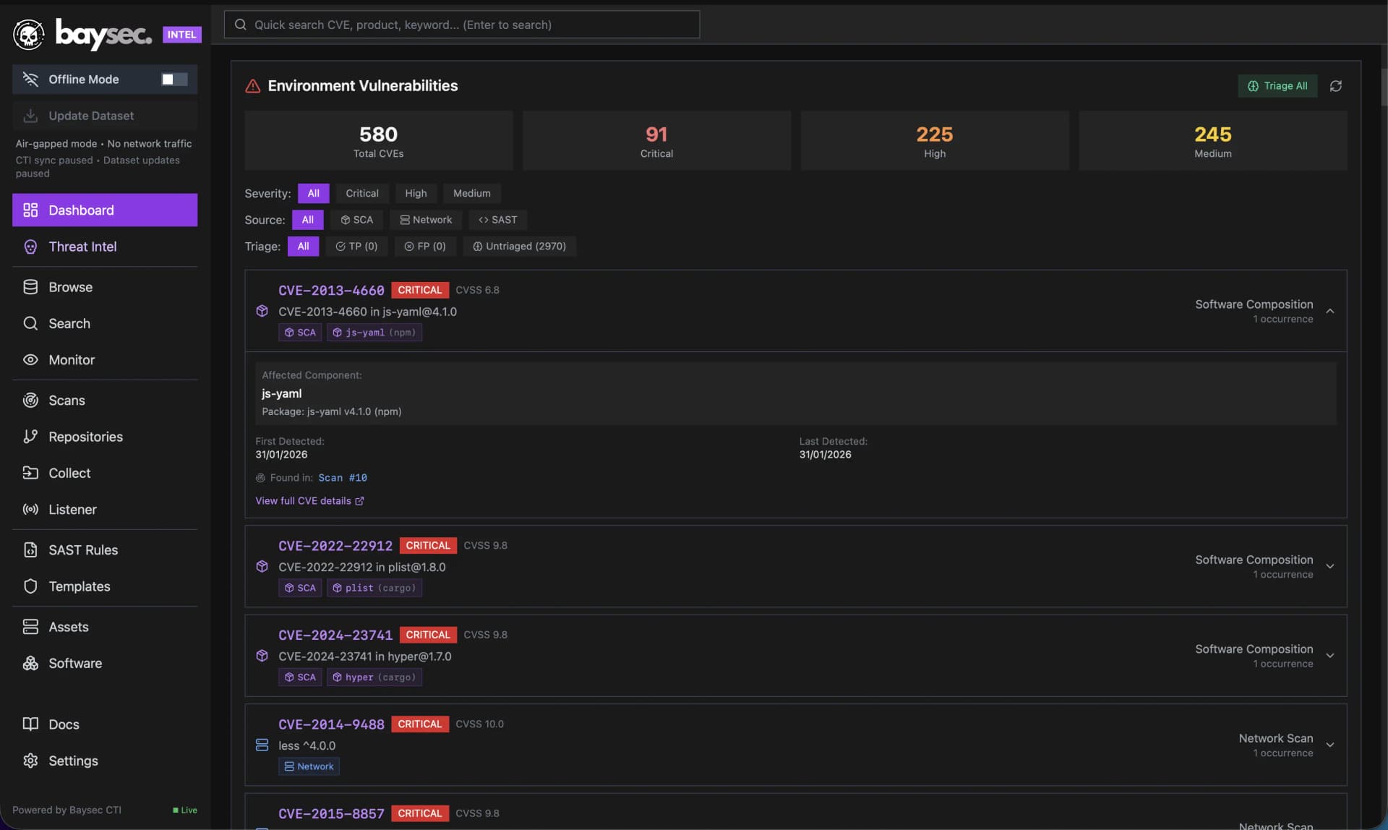Collapse the CVE-2013-4660 entry chevron

(x=1329, y=312)
